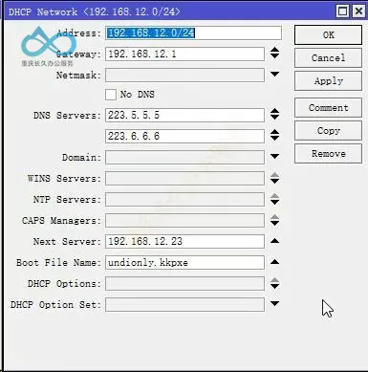Click the Address input field
This screenshot has height=372, width=368.
pyautogui.click(x=193, y=33)
